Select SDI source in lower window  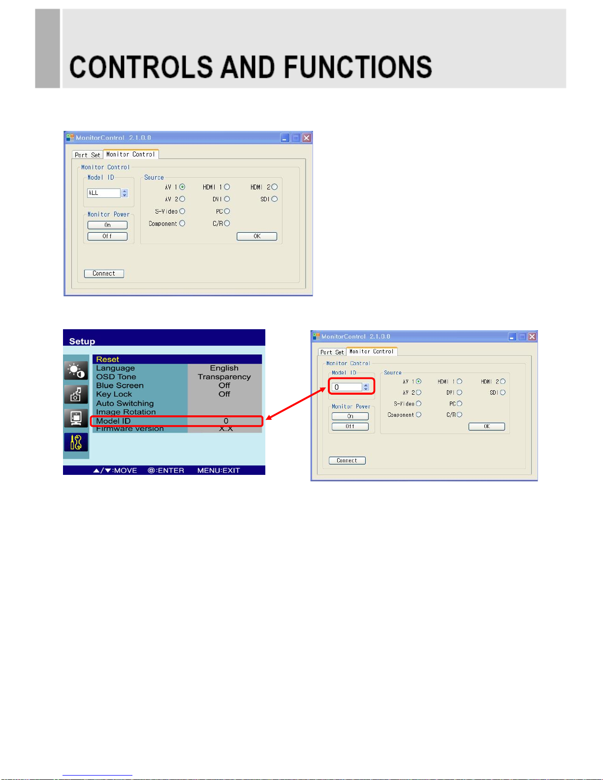503,393
